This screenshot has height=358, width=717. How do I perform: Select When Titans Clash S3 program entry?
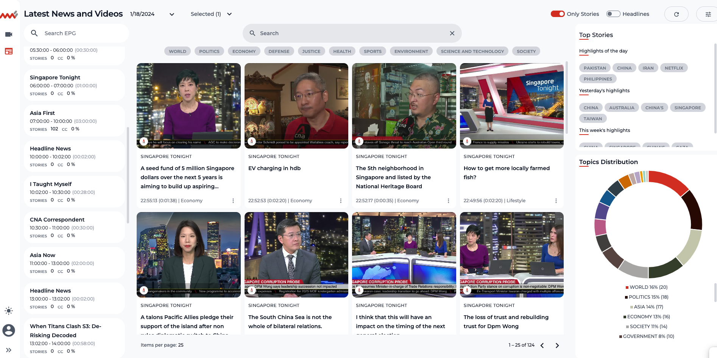[75, 338]
